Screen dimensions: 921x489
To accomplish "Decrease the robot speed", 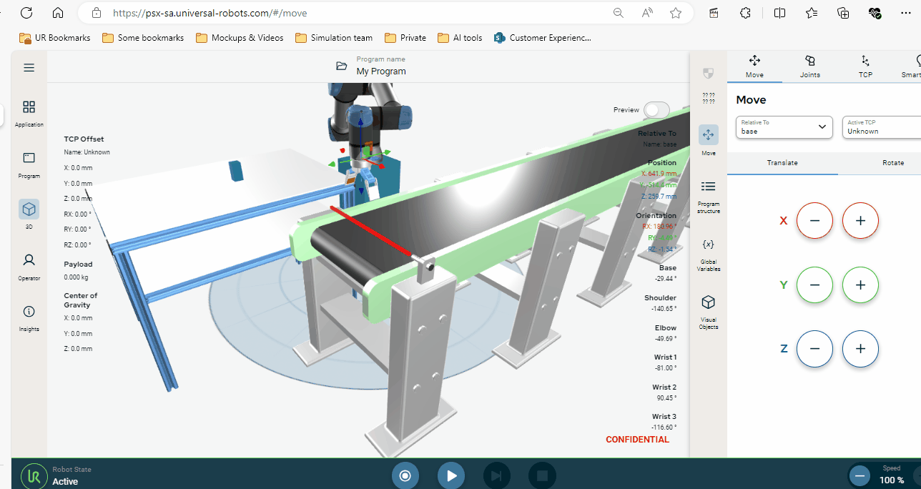I will coord(860,475).
